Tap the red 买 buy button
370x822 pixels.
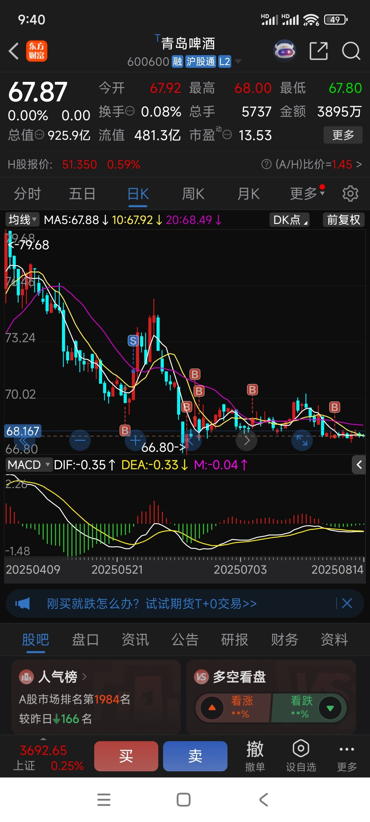tap(126, 756)
